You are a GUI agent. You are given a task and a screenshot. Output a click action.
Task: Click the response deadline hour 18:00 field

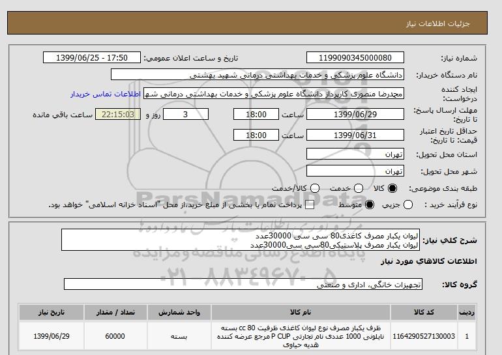click(256, 114)
